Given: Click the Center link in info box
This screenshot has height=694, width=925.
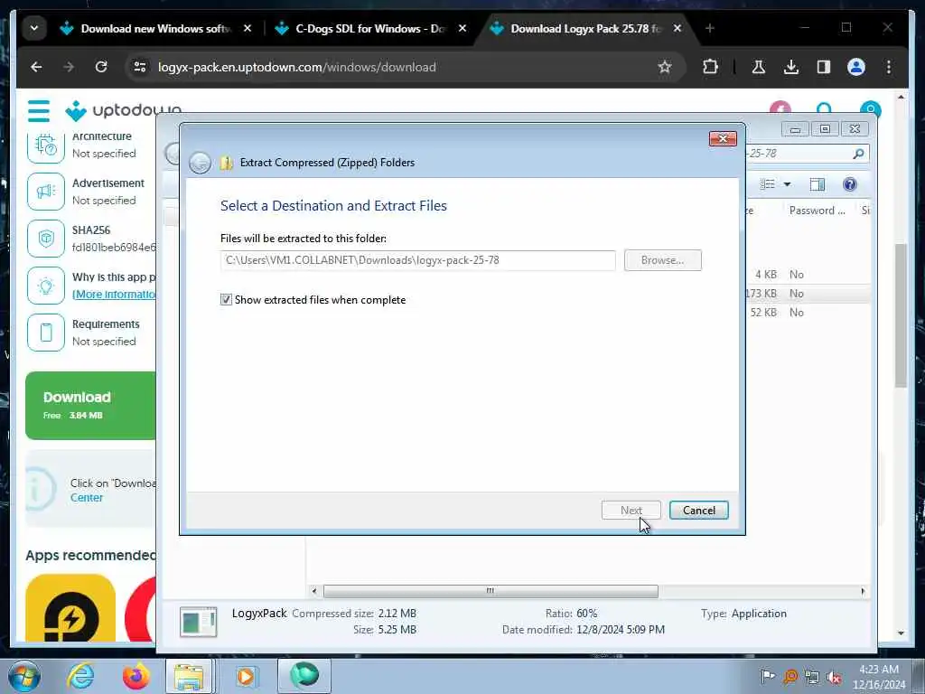Looking at the screenshot, I should [87, 498].
